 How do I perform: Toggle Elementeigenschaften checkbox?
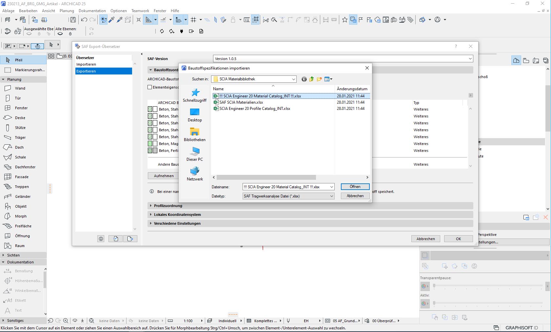tap(150, 87)
